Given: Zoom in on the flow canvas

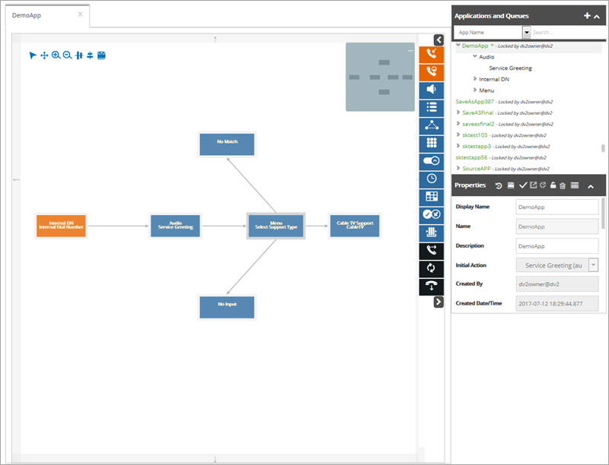Looking at the screenshot, I should [56, 55].
